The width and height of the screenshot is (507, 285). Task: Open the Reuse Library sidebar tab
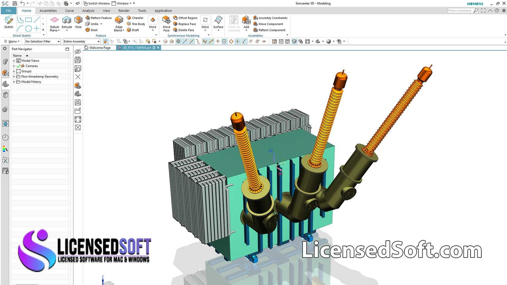pyautogui.click(x=5, y=95)
